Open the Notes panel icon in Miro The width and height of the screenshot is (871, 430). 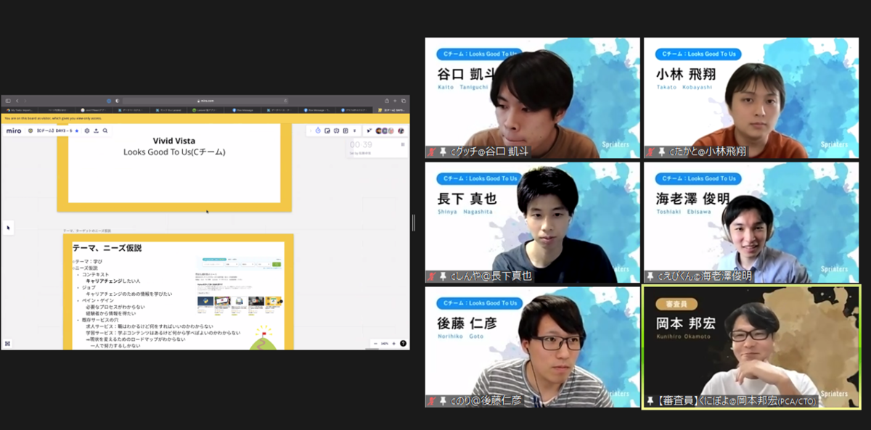click(346, 131)
